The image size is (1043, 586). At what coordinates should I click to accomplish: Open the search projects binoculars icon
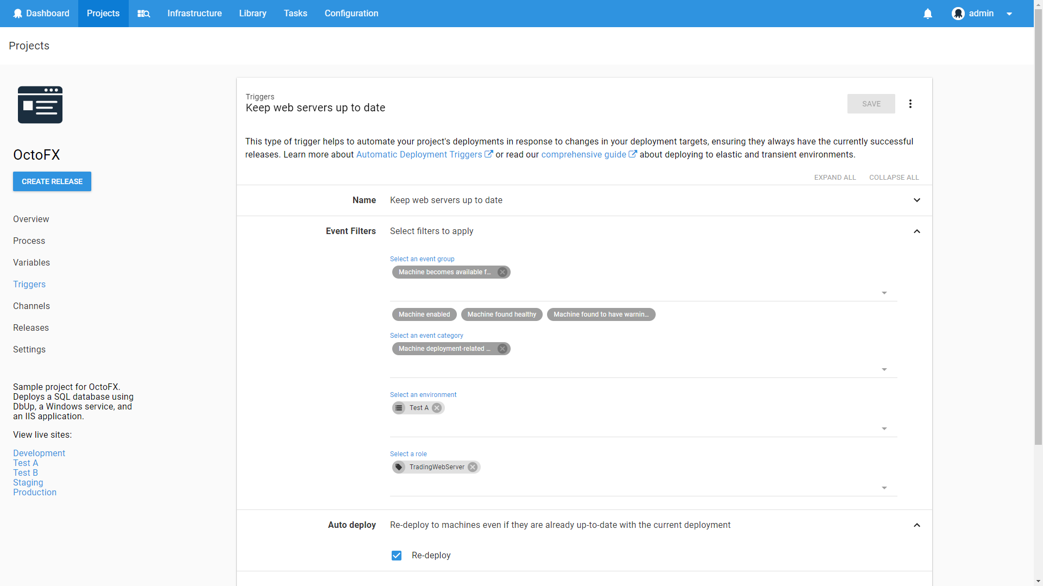tap(143, 14)
